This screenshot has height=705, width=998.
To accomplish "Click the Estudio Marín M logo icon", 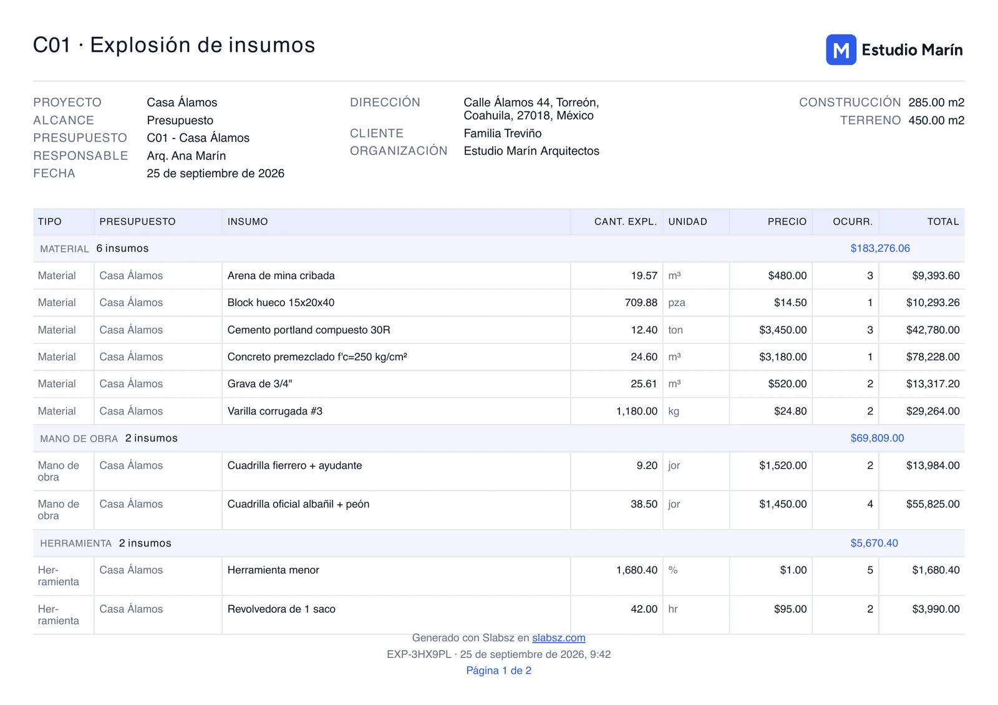I will (841, 50).
